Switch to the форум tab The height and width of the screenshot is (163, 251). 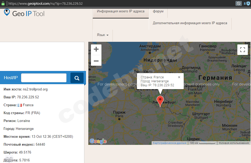(158, 11)
